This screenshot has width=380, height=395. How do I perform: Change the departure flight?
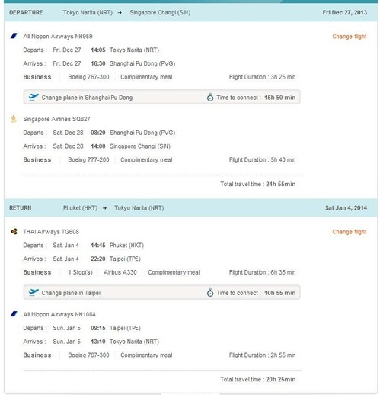coord(350,37)
